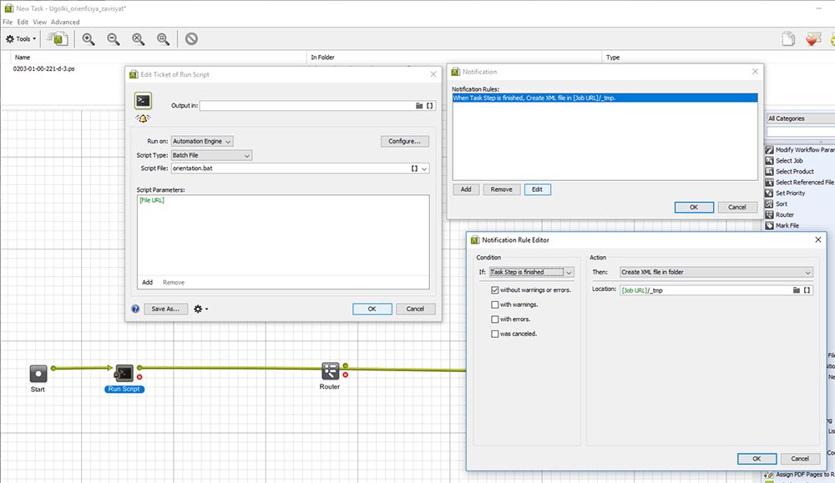Select the Router node on canvas
The width and height of the screenshot is (835, 483).
[330, 372]
